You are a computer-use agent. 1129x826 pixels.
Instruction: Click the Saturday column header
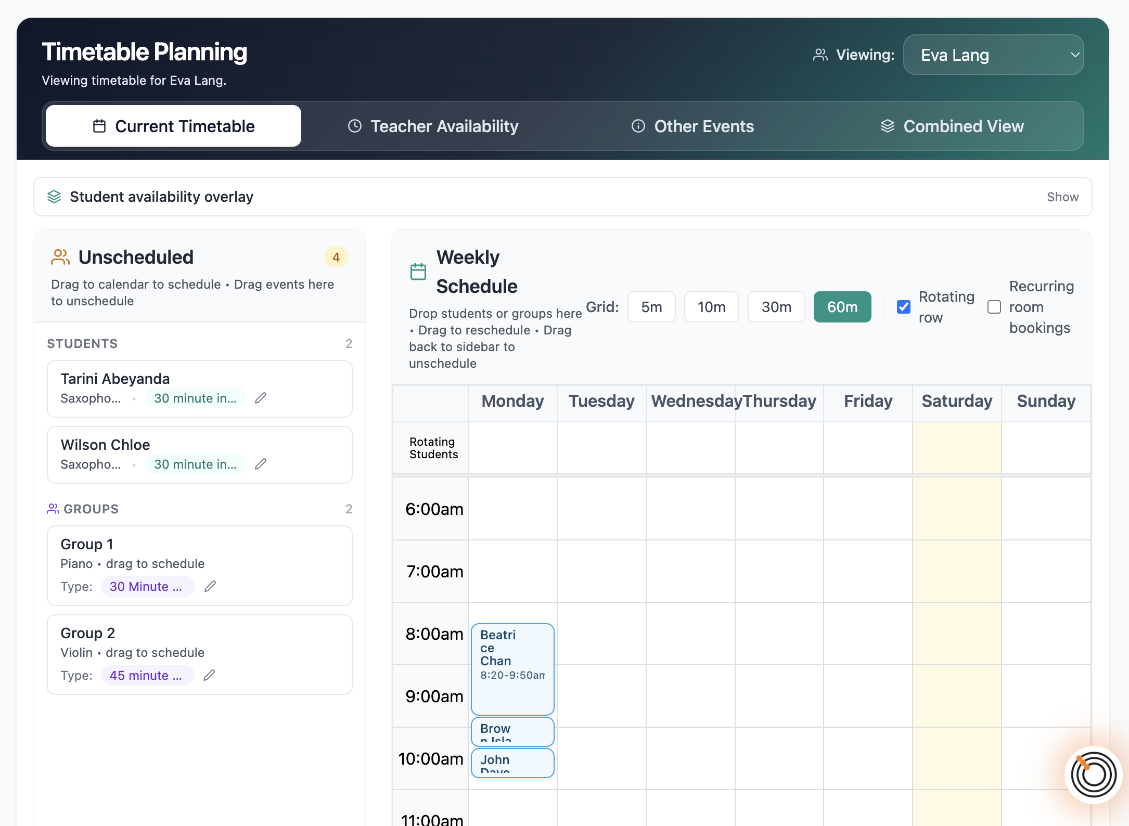(x=957, y=401)
